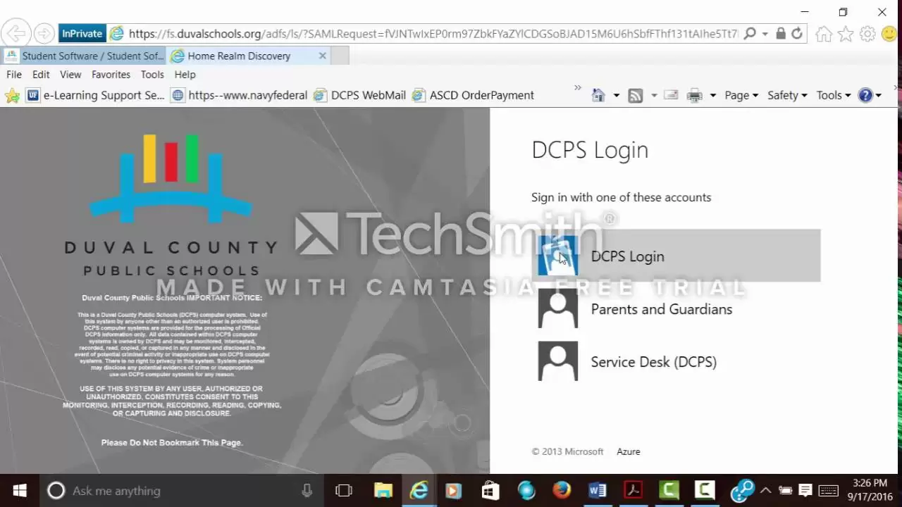Viewport: 902px width, 507px height.
Task: Open a new blank tab button
Action: [x=340, y=56]
